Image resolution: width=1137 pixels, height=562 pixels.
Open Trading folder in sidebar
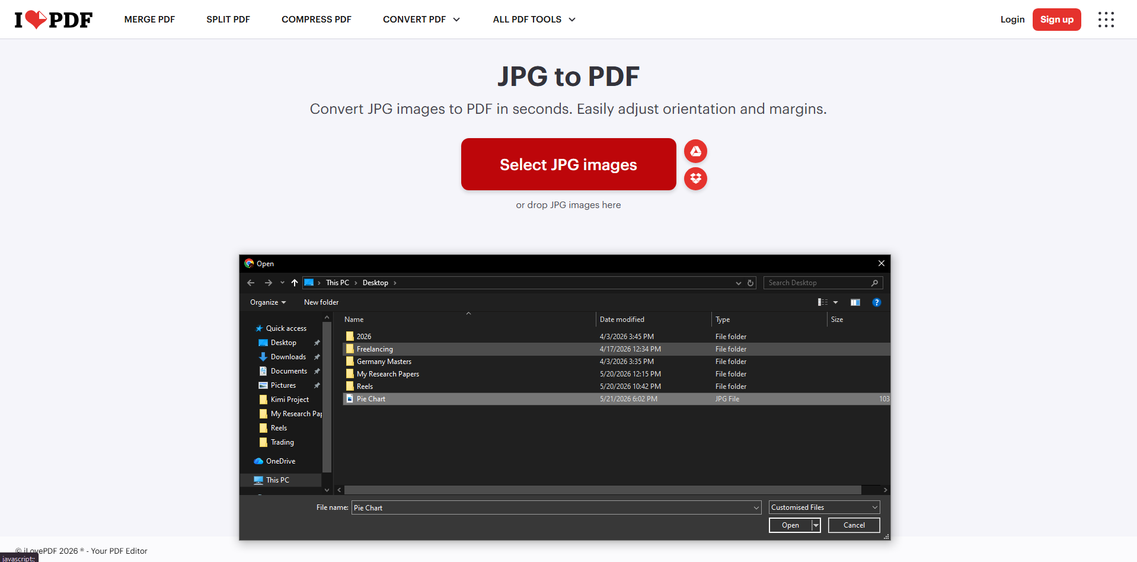coord(282,442)
